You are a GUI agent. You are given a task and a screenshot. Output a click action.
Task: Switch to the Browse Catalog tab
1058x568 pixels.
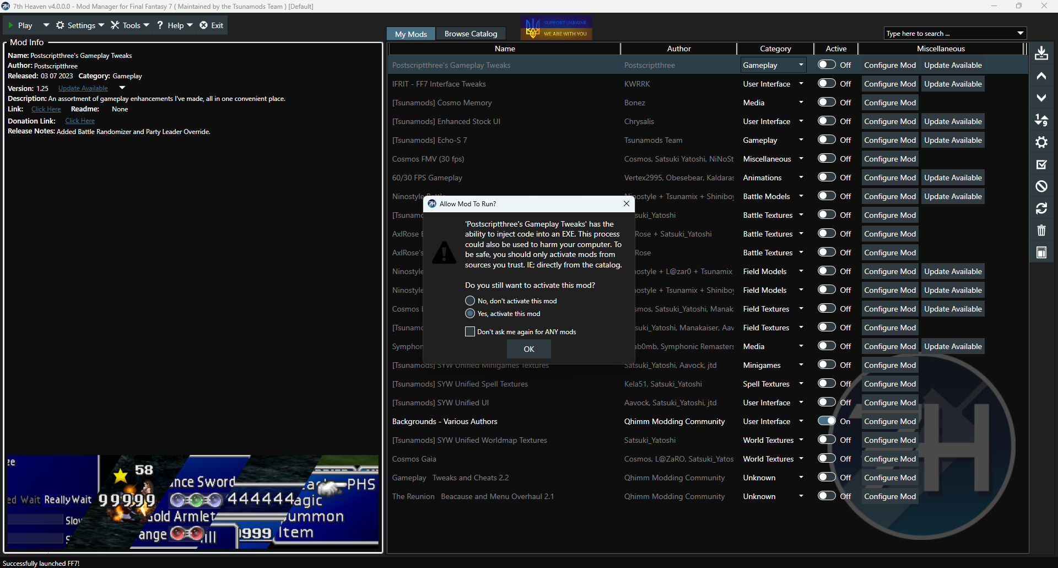point(471,34)
